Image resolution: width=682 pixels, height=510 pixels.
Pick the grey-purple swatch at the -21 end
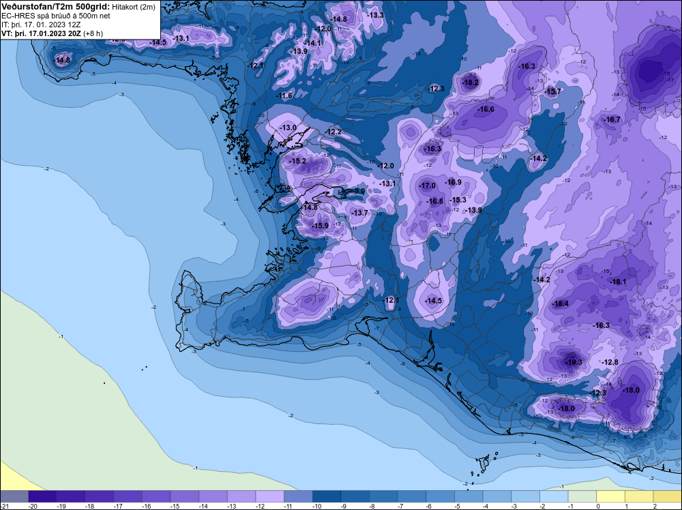(x=14, y=496)
